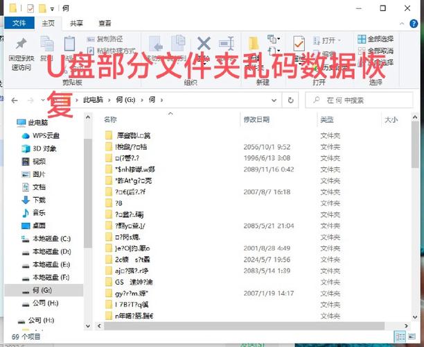The height and width of the screenshot is (347, 424).
Task: Switch to the 共享 ribbon tab
Action: click(76, 24)
